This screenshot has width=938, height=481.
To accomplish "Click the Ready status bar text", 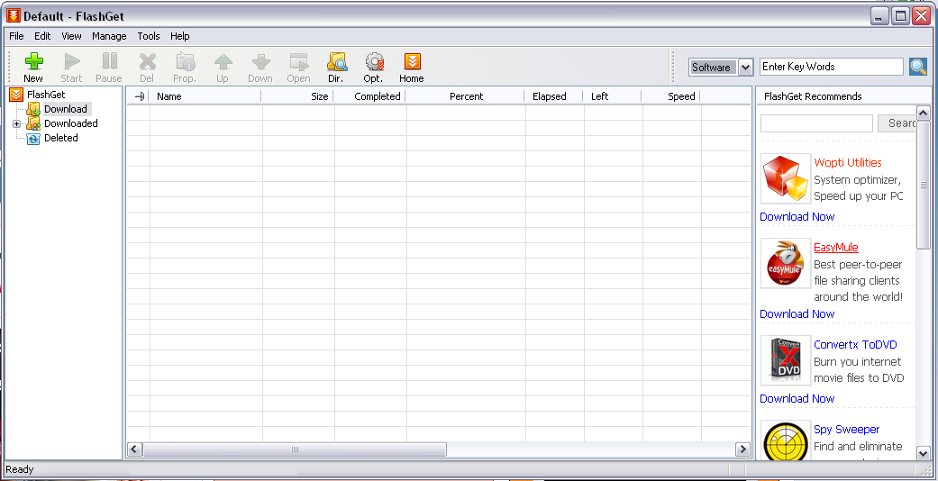I will pyautogui.click(x=20, y=469).
